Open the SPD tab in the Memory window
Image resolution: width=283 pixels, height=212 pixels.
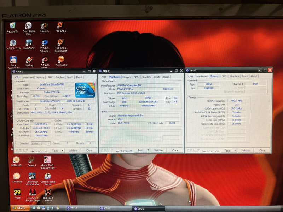tap(224, 76)
